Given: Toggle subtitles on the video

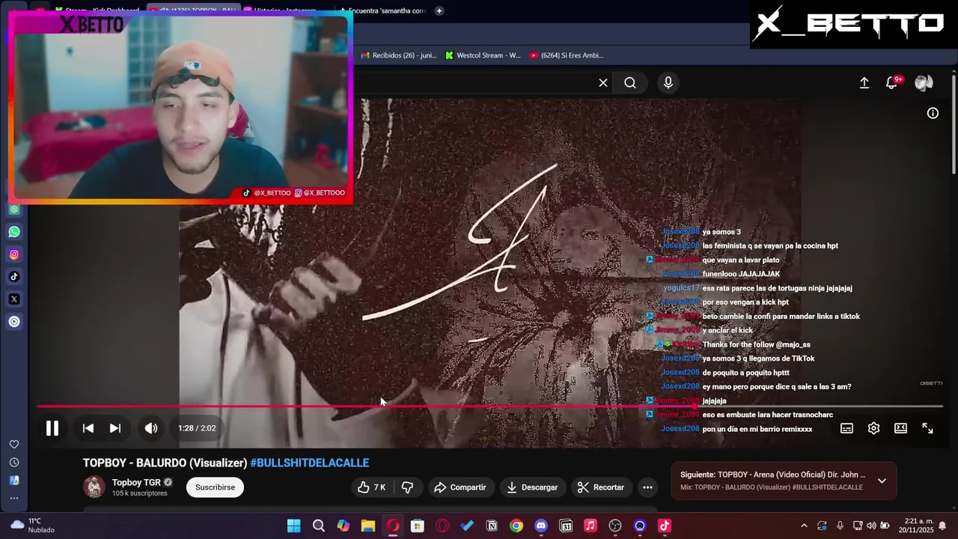Looking at the screenshot, I should click(846, 428).
